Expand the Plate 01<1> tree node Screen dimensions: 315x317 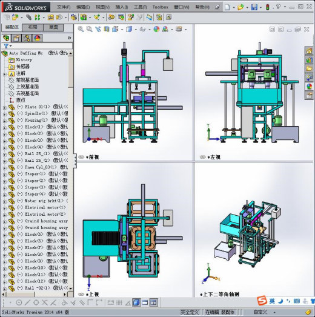point(4,107)
